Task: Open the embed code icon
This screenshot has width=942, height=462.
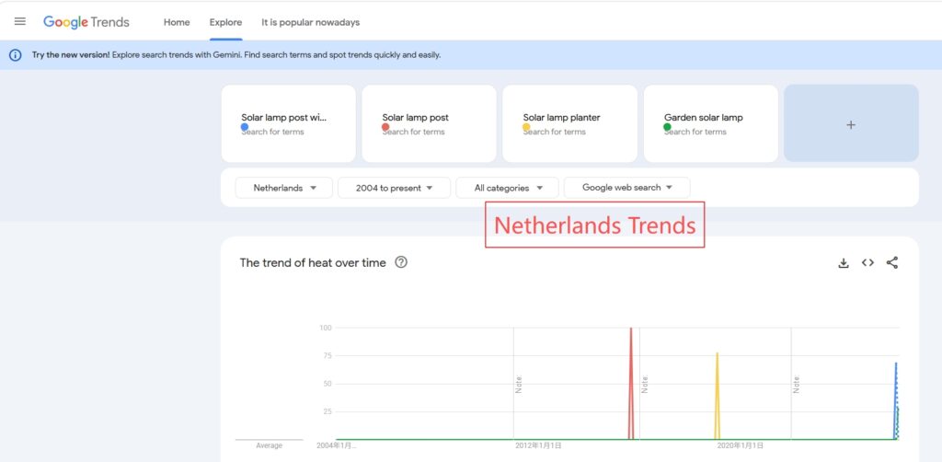Action: pyautogui.click(x=867, y=263)
